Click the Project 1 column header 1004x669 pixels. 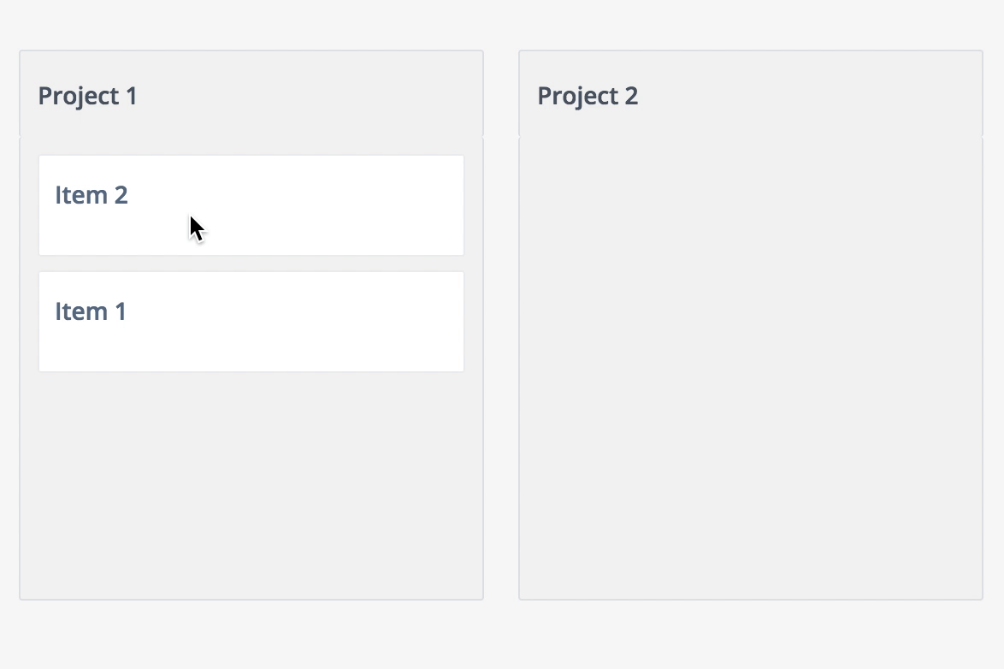tap(251, 94)
